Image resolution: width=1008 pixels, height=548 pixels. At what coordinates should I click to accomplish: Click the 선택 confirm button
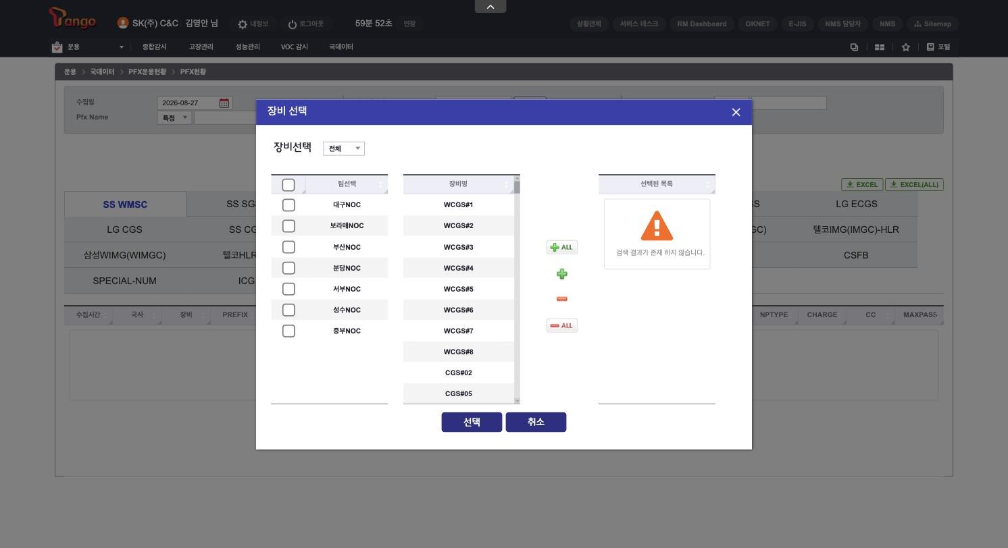(x=472, y=422)
